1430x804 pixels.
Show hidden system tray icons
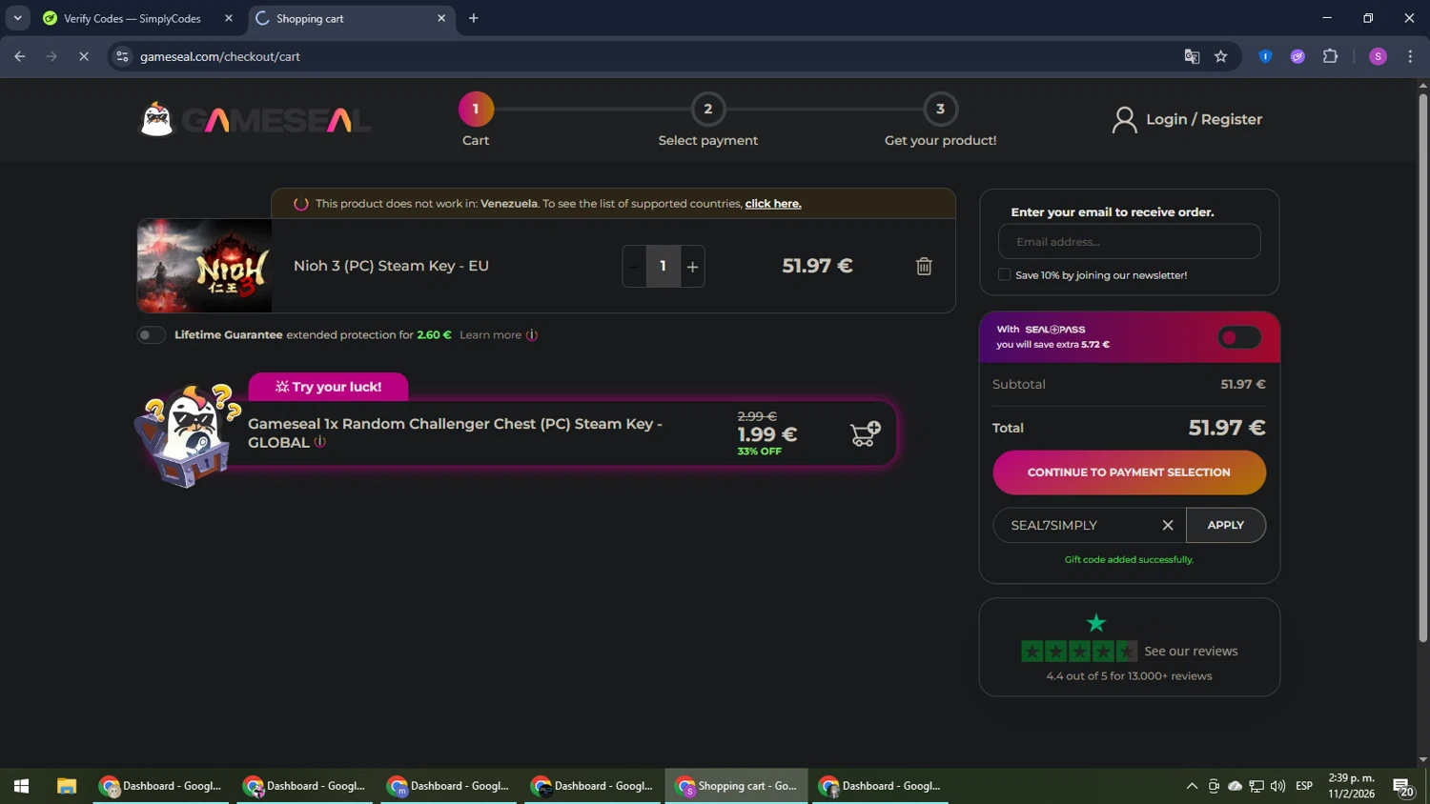tap(1192, 786)
